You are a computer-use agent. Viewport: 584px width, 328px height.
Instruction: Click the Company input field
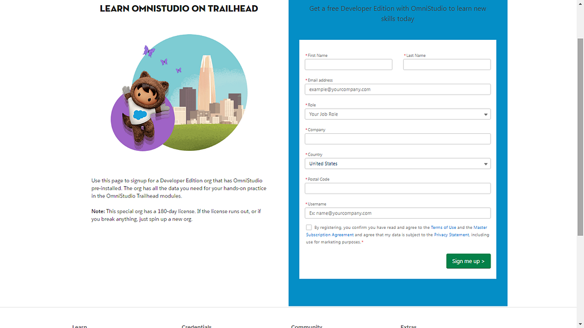click(398, 139)
